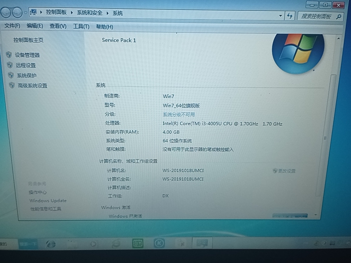Select 系统和安全 in address breadcrumb
The height and width of the screenshot is (263, 351).
pyautogui.click(x=90, y=13)
